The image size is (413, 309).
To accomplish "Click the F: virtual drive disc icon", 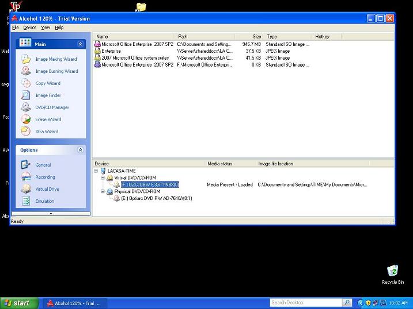I will click(116, 184).
